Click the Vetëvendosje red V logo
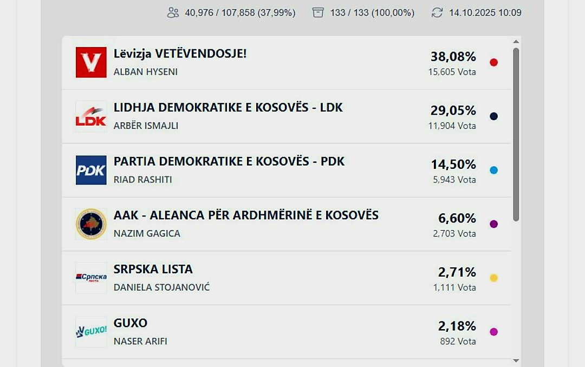 [x=91, y=62]
